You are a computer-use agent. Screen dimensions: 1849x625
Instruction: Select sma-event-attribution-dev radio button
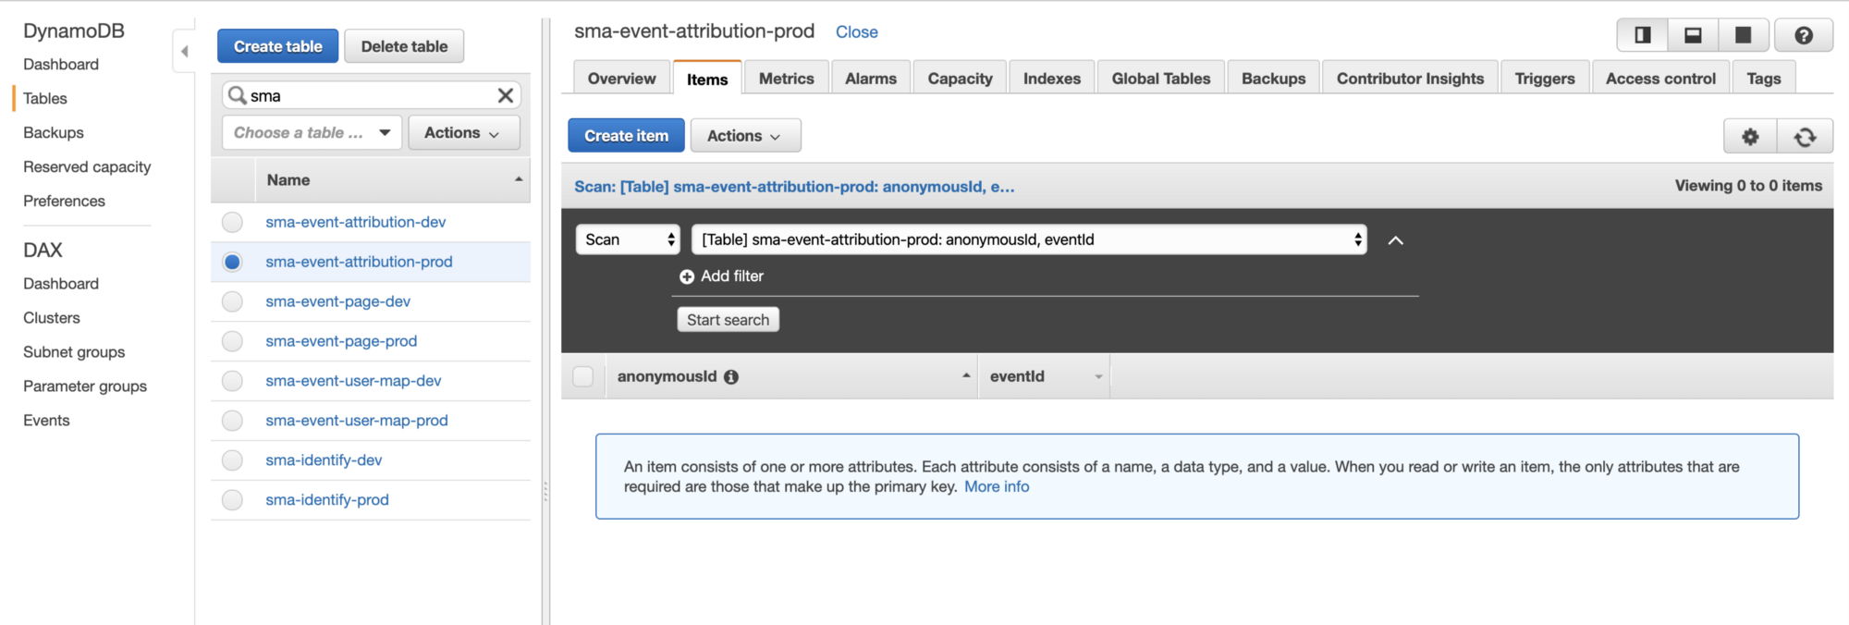[232, 222]
